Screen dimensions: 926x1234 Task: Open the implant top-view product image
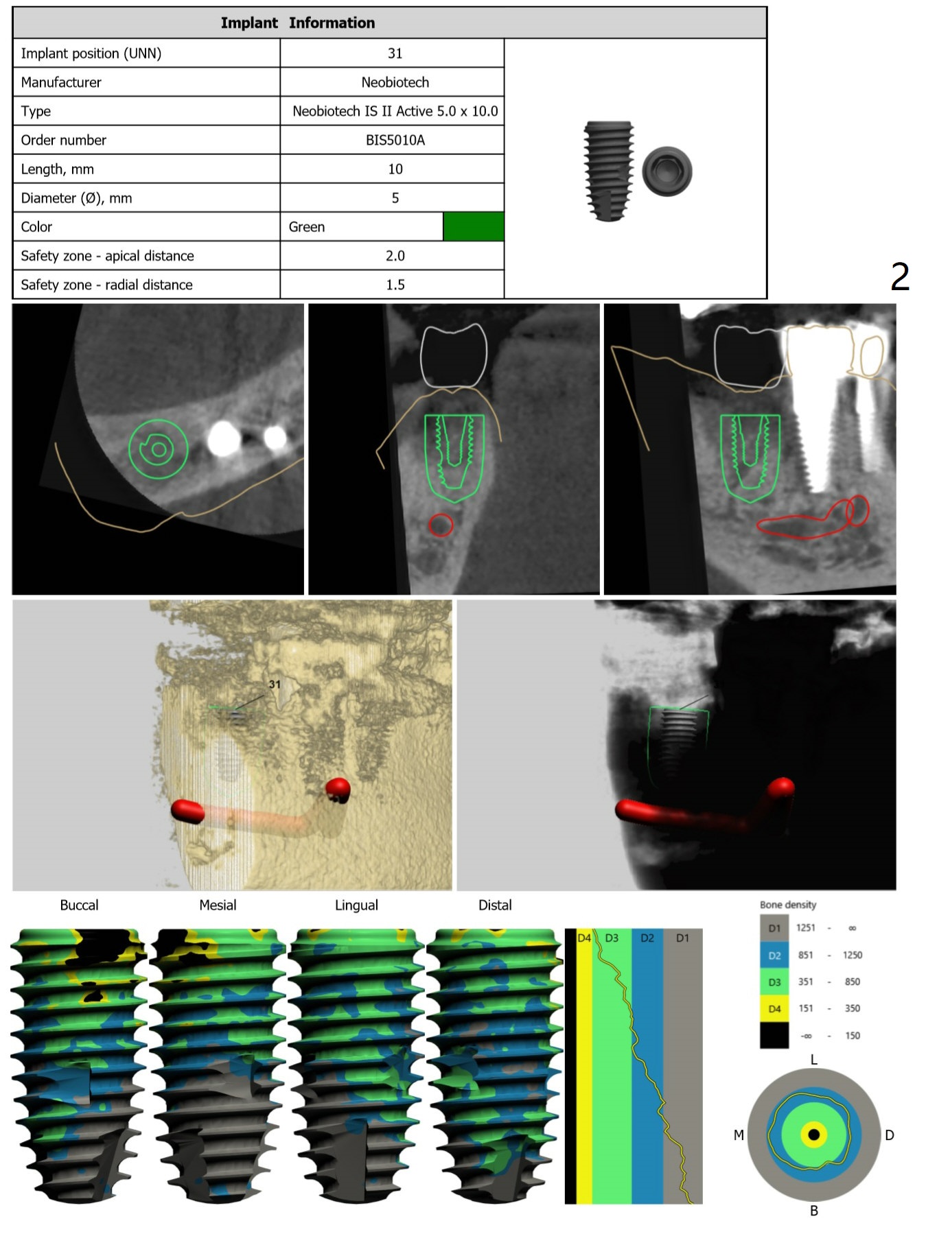point(667,171)
